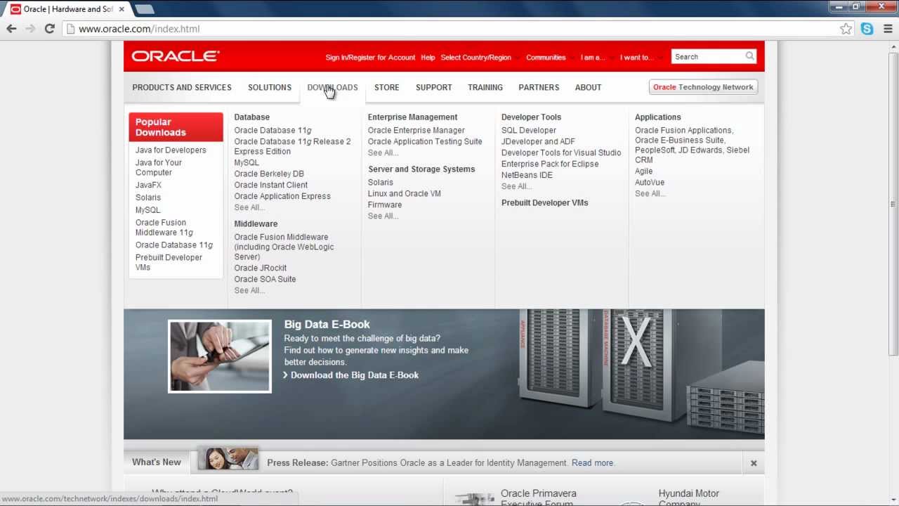The width and height of the screenshot is (899, 506).
Task: Open a new browser tab
Action: 144,9
